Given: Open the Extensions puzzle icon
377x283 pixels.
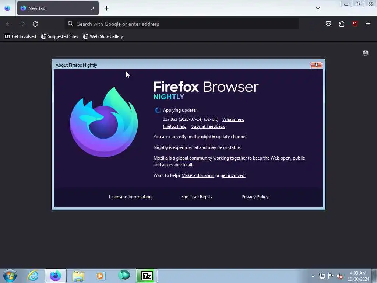Looking at the screenshot, I should (342, 24).
